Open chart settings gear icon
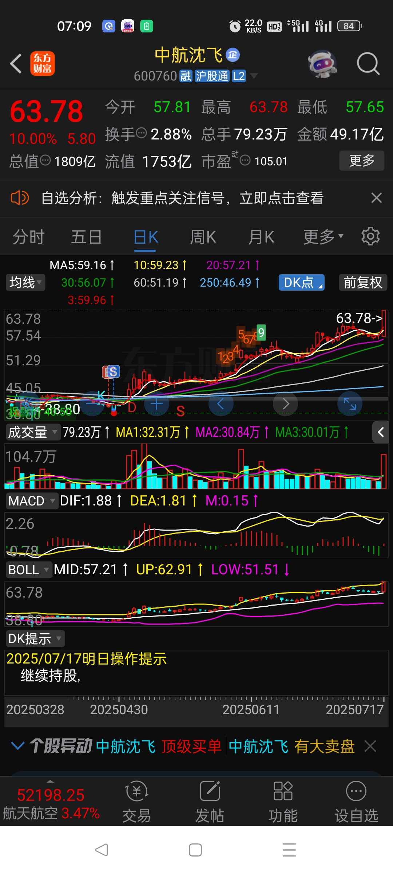This screenshot has height=874, width=393. [x=370, y=236]
